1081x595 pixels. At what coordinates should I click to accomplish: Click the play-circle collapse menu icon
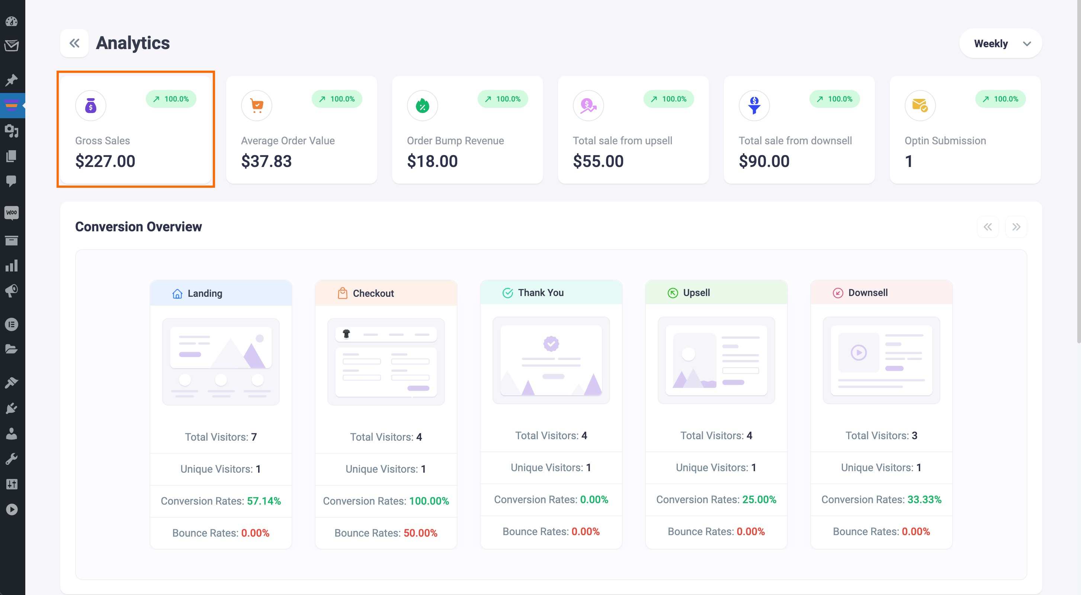pyautogui.click(x=12, y=509)
